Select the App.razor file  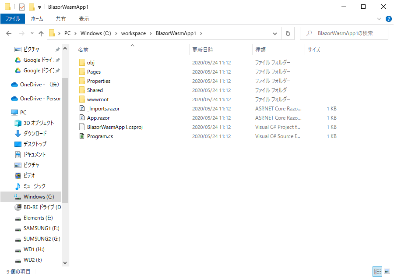96,117
